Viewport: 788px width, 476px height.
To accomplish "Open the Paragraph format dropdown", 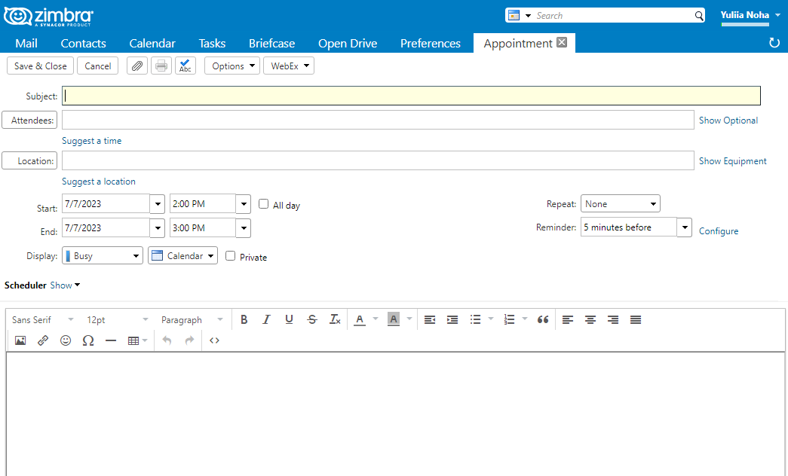I will point(192,320).
